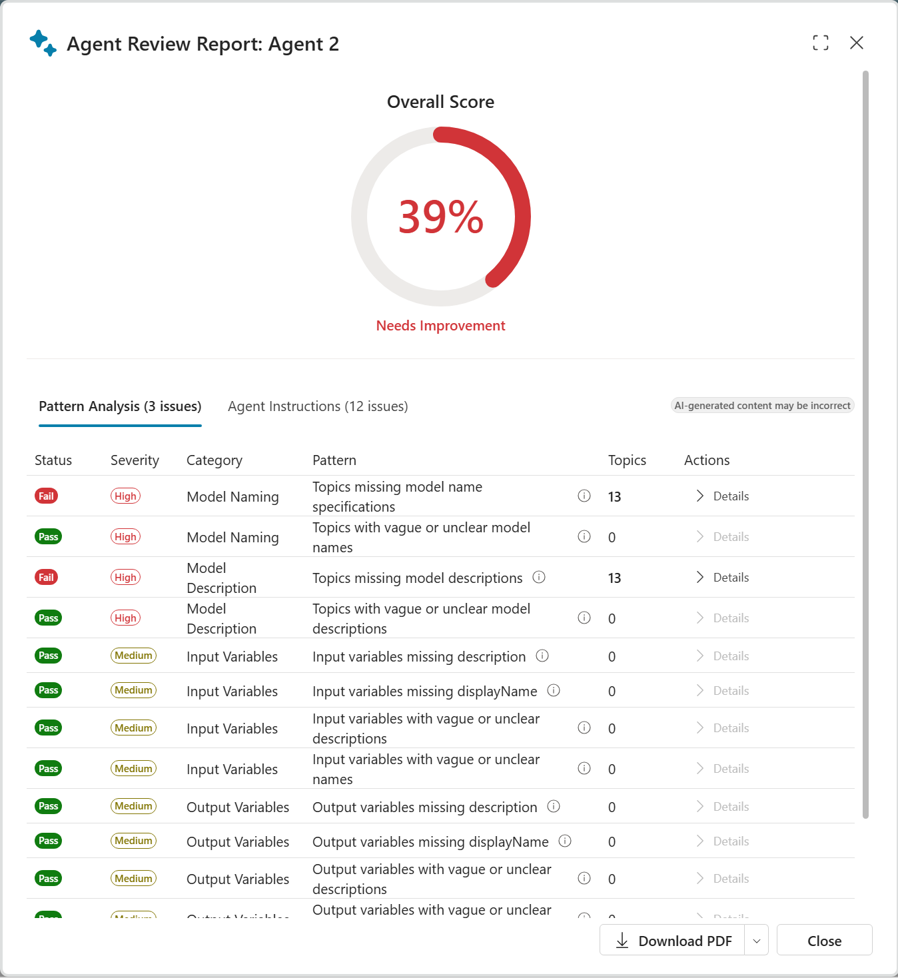Expand Details for Topics missing model descriptions

click(x=723, y=577)
